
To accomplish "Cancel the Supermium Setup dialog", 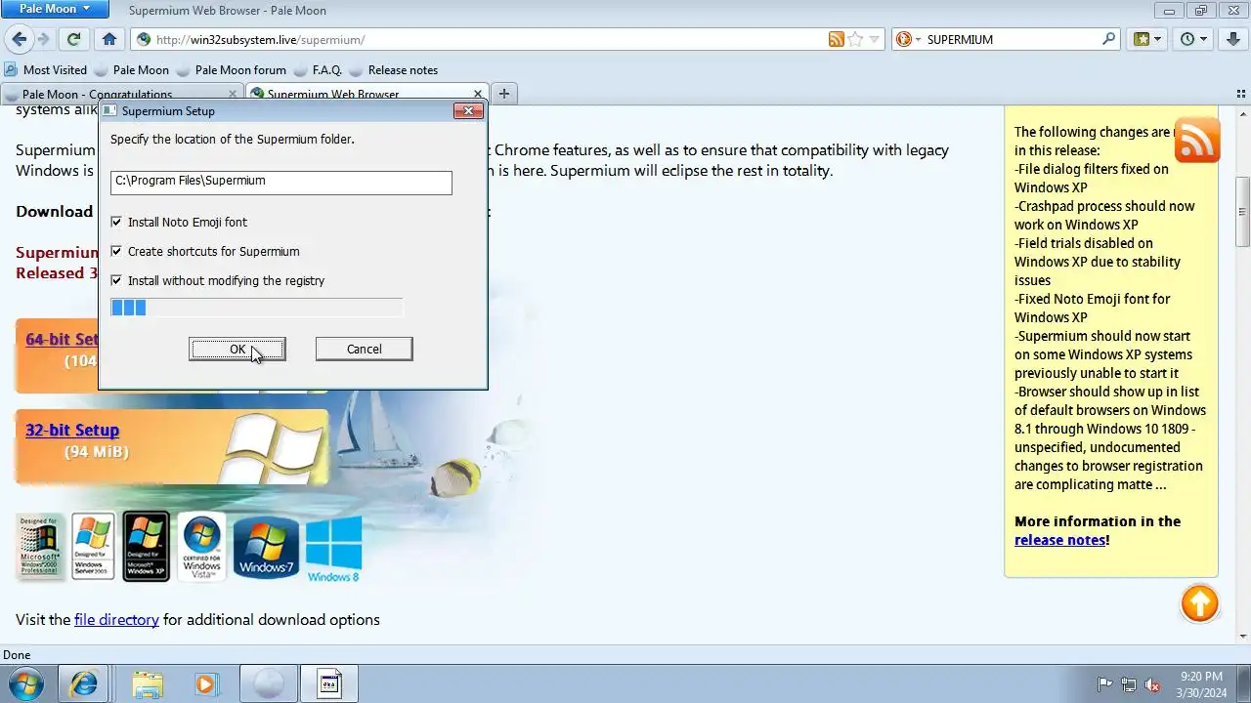I will pyautogui.click(x=364, y=350).
